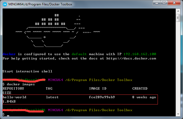Click the '8 weeks ago' created value

(x=144, y=97)
